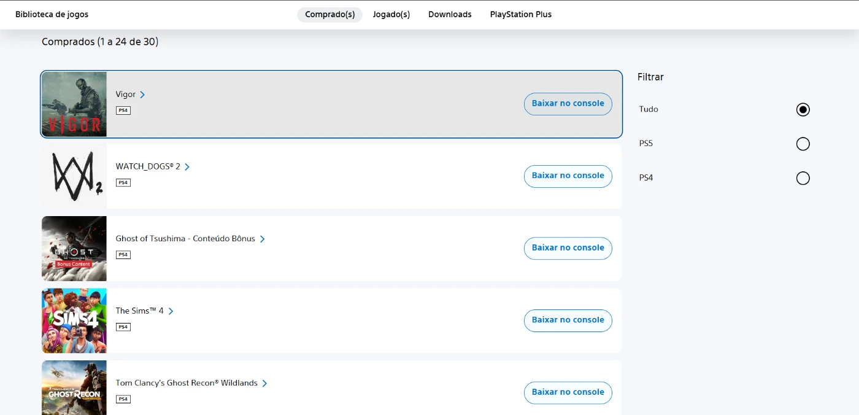The width and height of the screenshot is (859, 415).
Task: Select the Tudo filter radio button
Action: pyautogui.click(x=803, y=110)
